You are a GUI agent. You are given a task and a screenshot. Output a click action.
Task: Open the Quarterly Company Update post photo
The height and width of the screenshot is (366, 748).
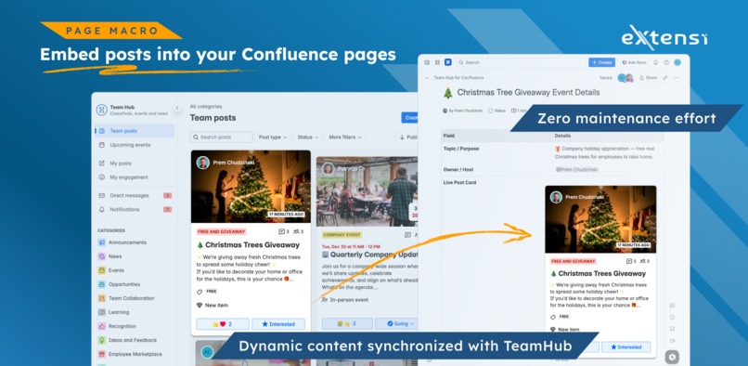coord(367,191)
